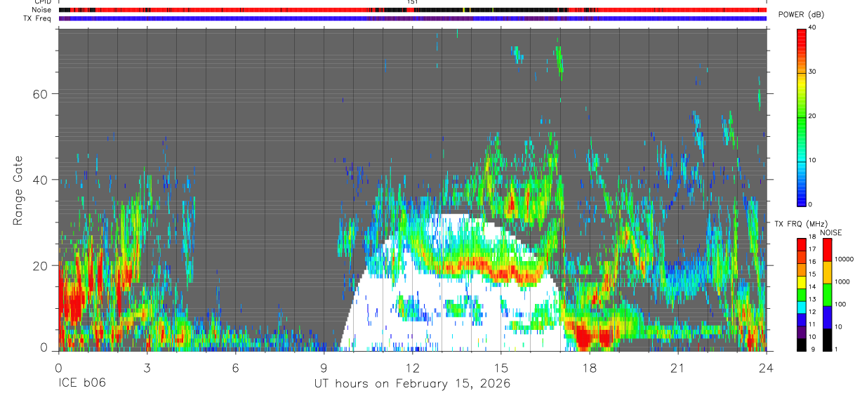Click the 14 label on TX FRQ scale
862x398 pixels.
[812, 286]
